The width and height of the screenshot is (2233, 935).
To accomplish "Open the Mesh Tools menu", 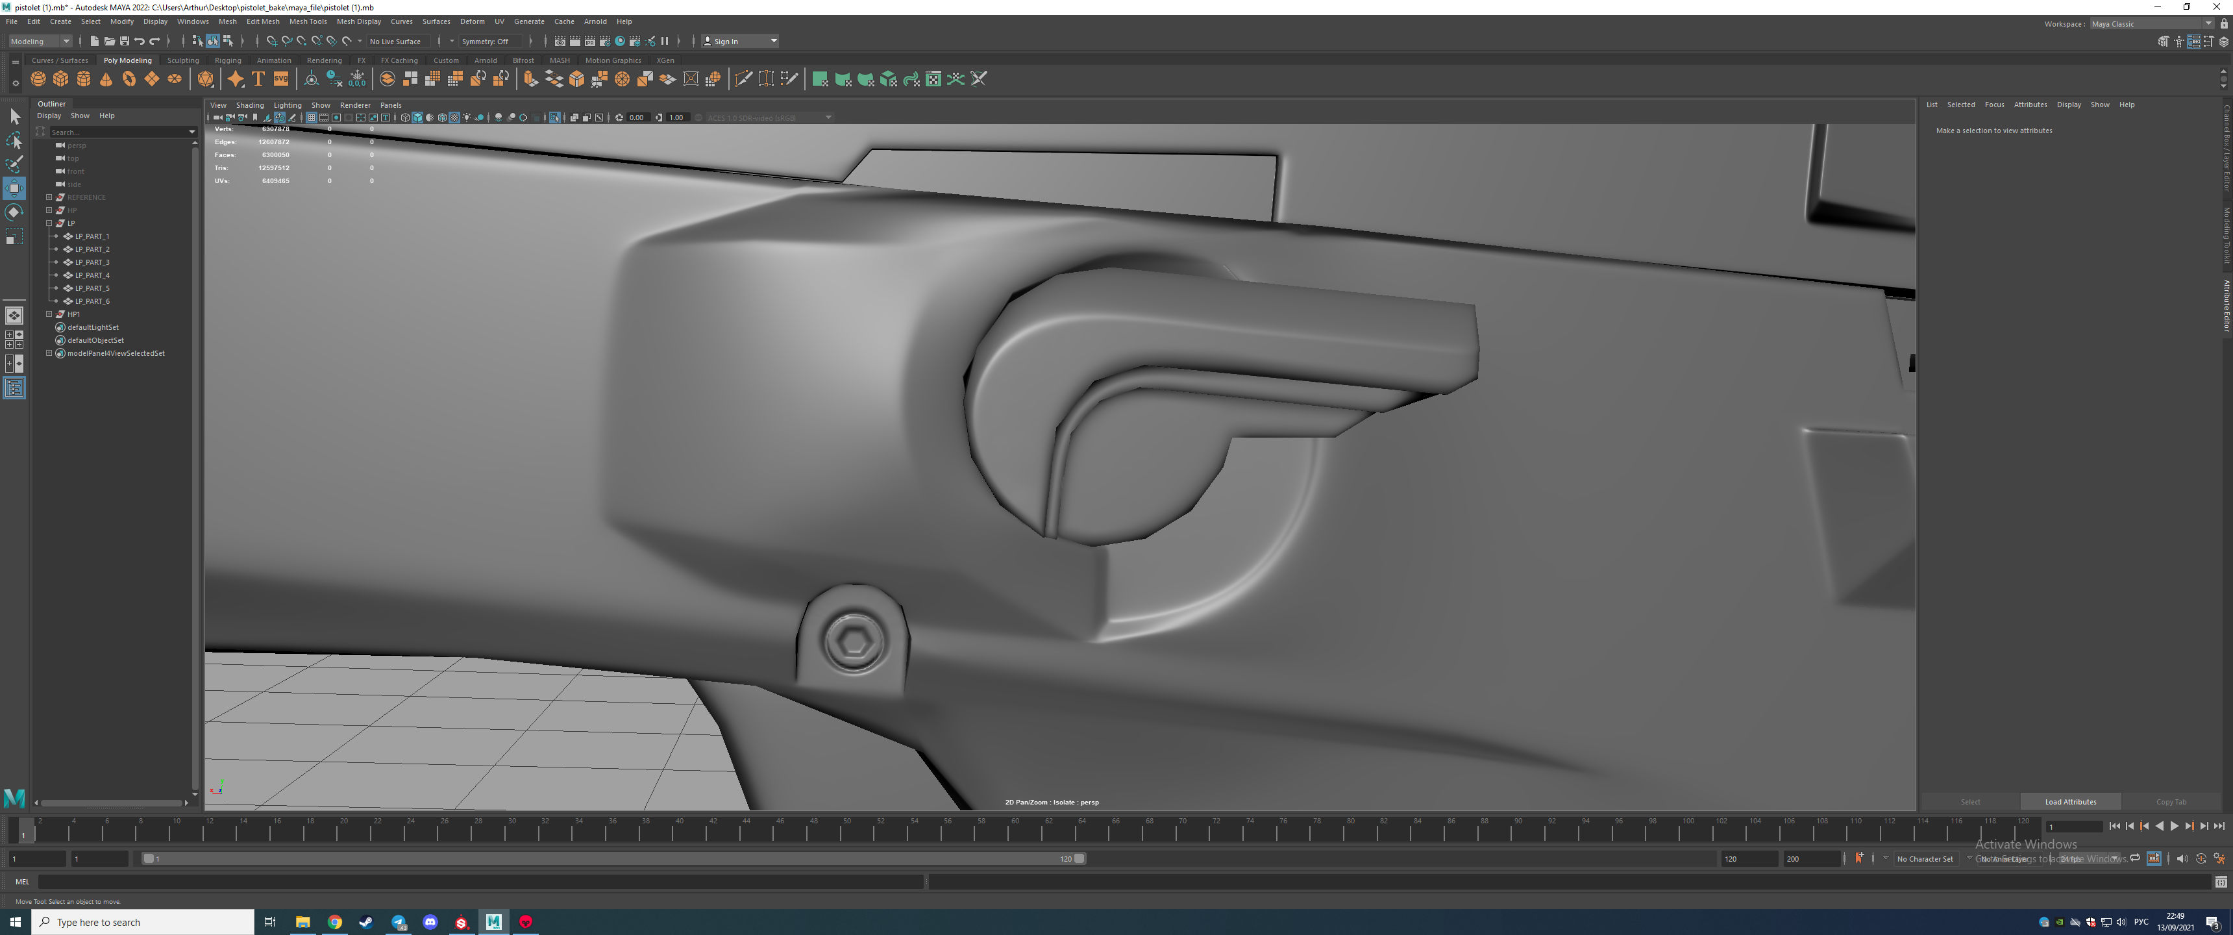I will point(308,21).
